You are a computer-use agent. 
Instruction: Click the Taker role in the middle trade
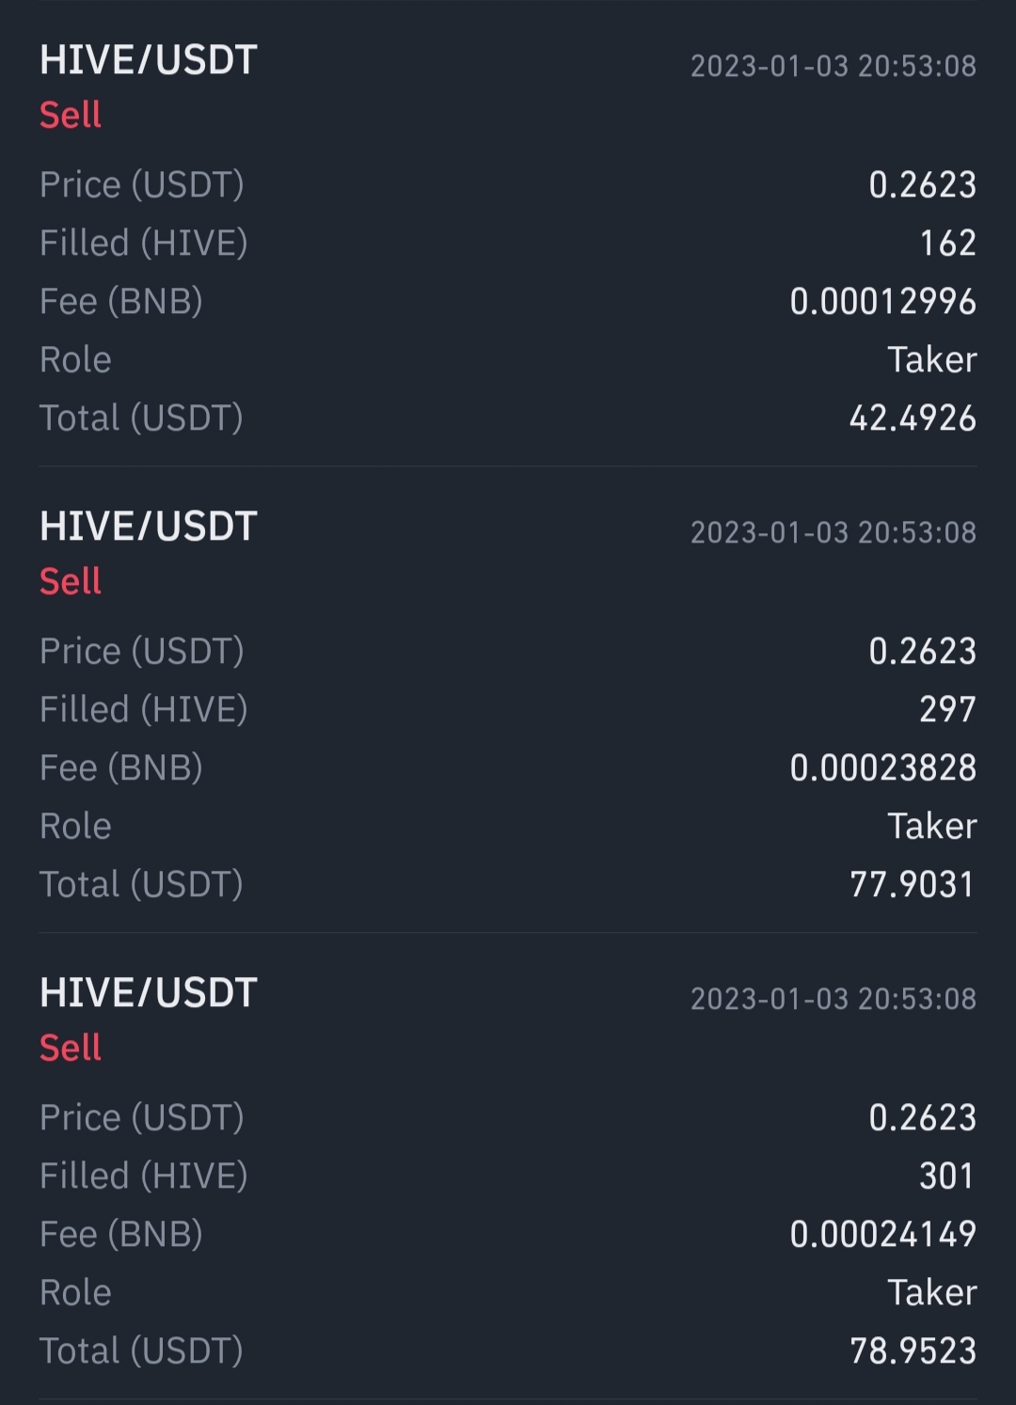931,827
